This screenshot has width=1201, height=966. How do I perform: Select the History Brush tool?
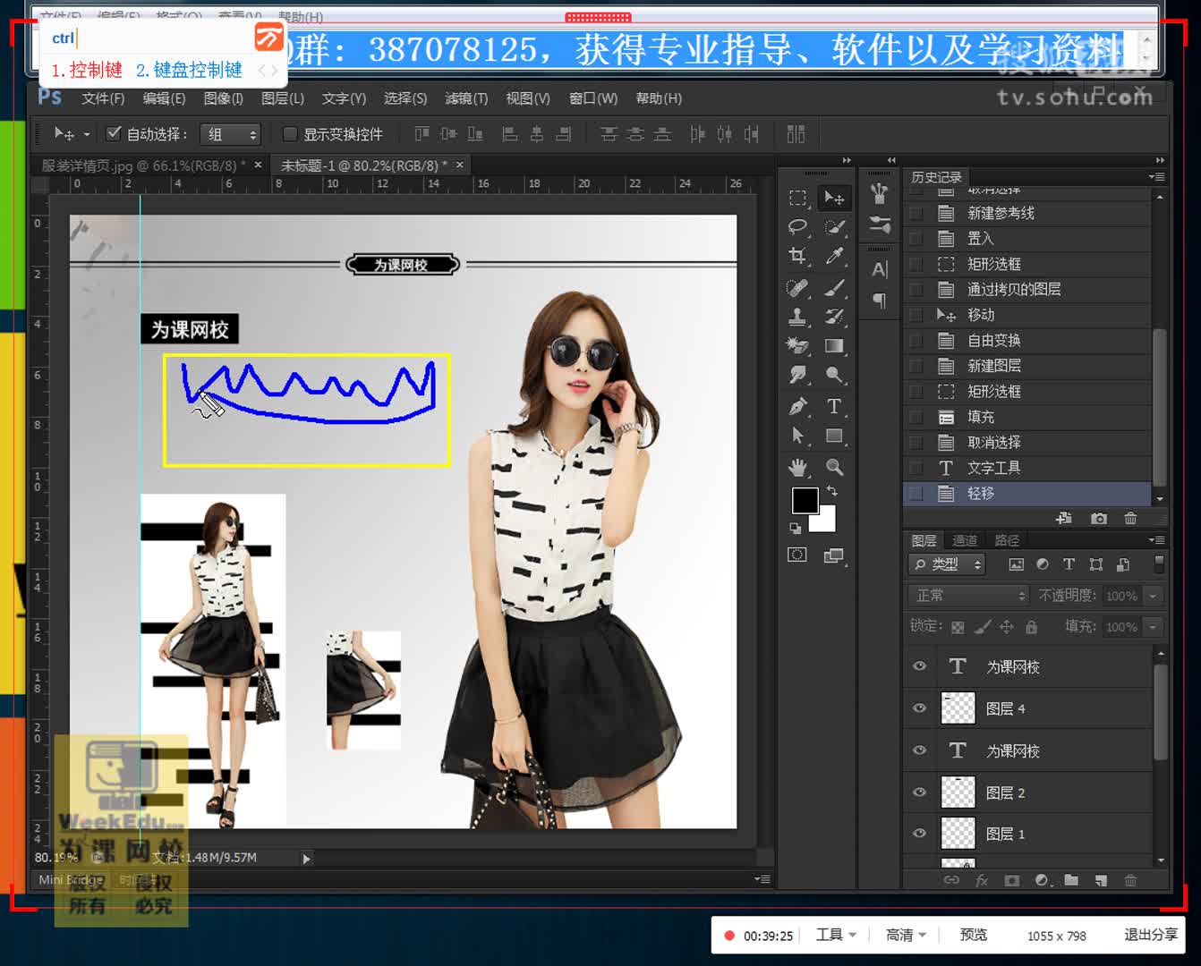834,317
